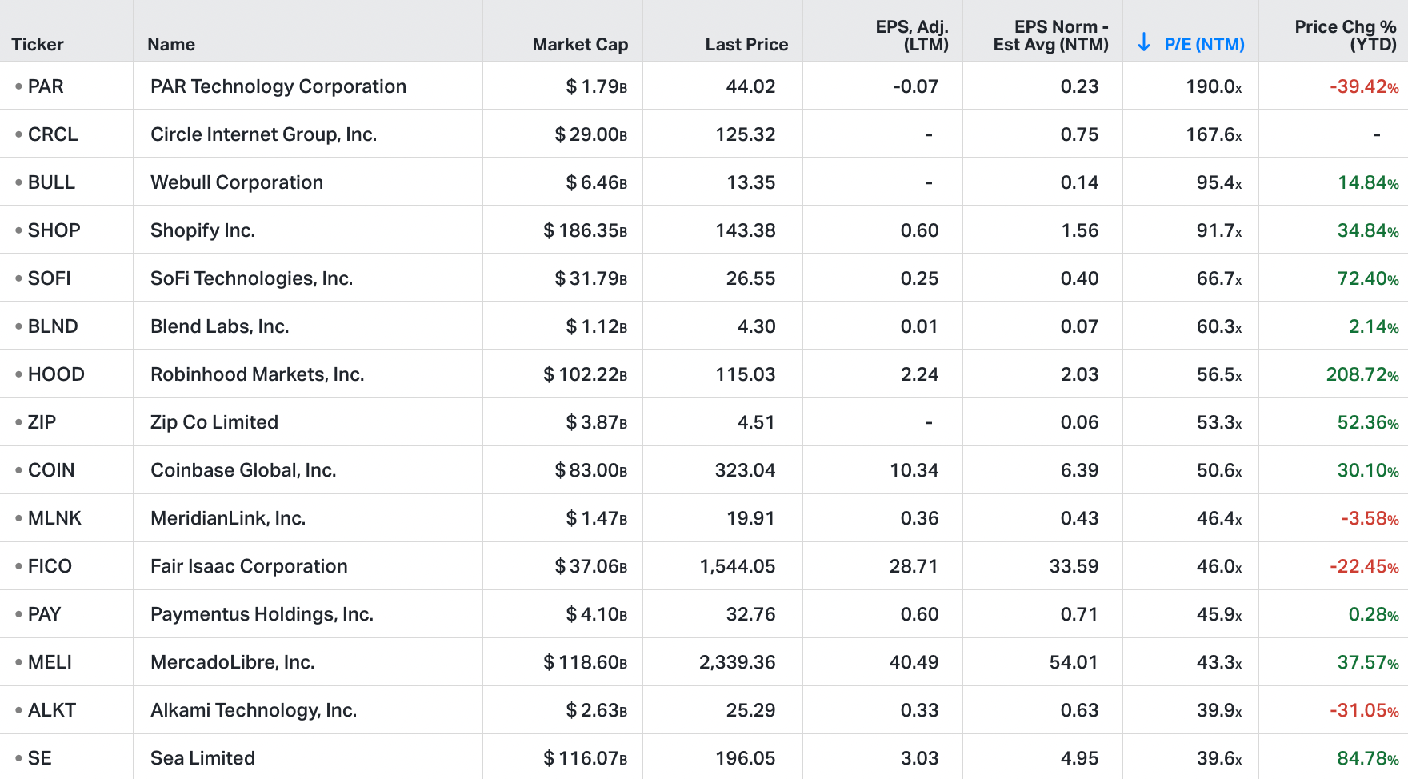The image size is (1408, 779).
Task: Click SoFi's 66.7x P/E value
Action: coord(1220,278)
